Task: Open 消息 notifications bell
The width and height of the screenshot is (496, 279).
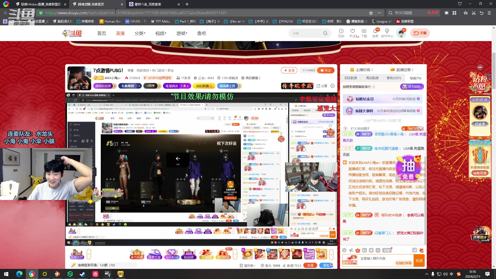Action: 375,33
